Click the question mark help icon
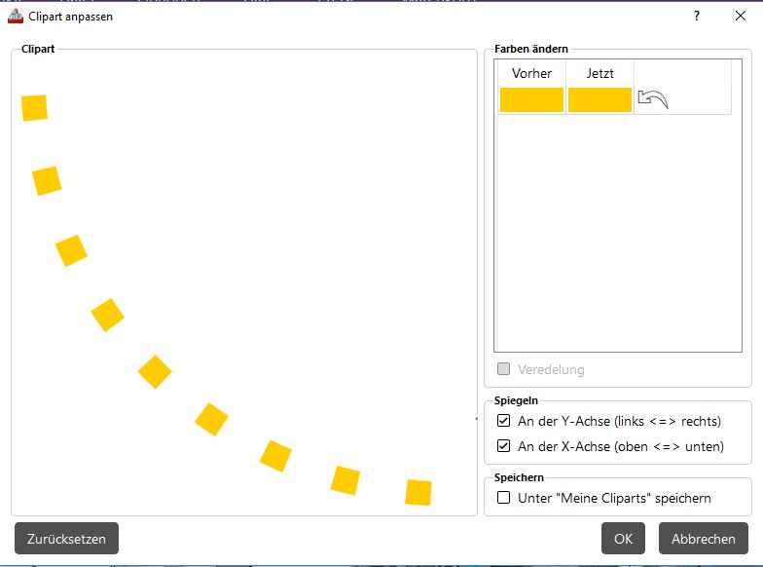The width and height of the screenshot is (763, 567). [x=697, y=17]
